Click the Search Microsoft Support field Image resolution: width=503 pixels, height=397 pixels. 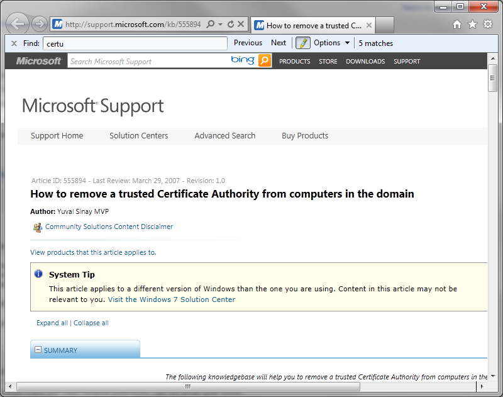tap(148, 61)
